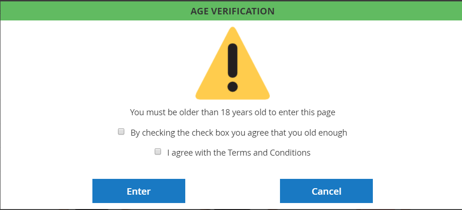Image resolution: width=462 pixels, height=210 pixels.
Task: Click the 'I agree with the Terms' label
Action: point(239,152)
